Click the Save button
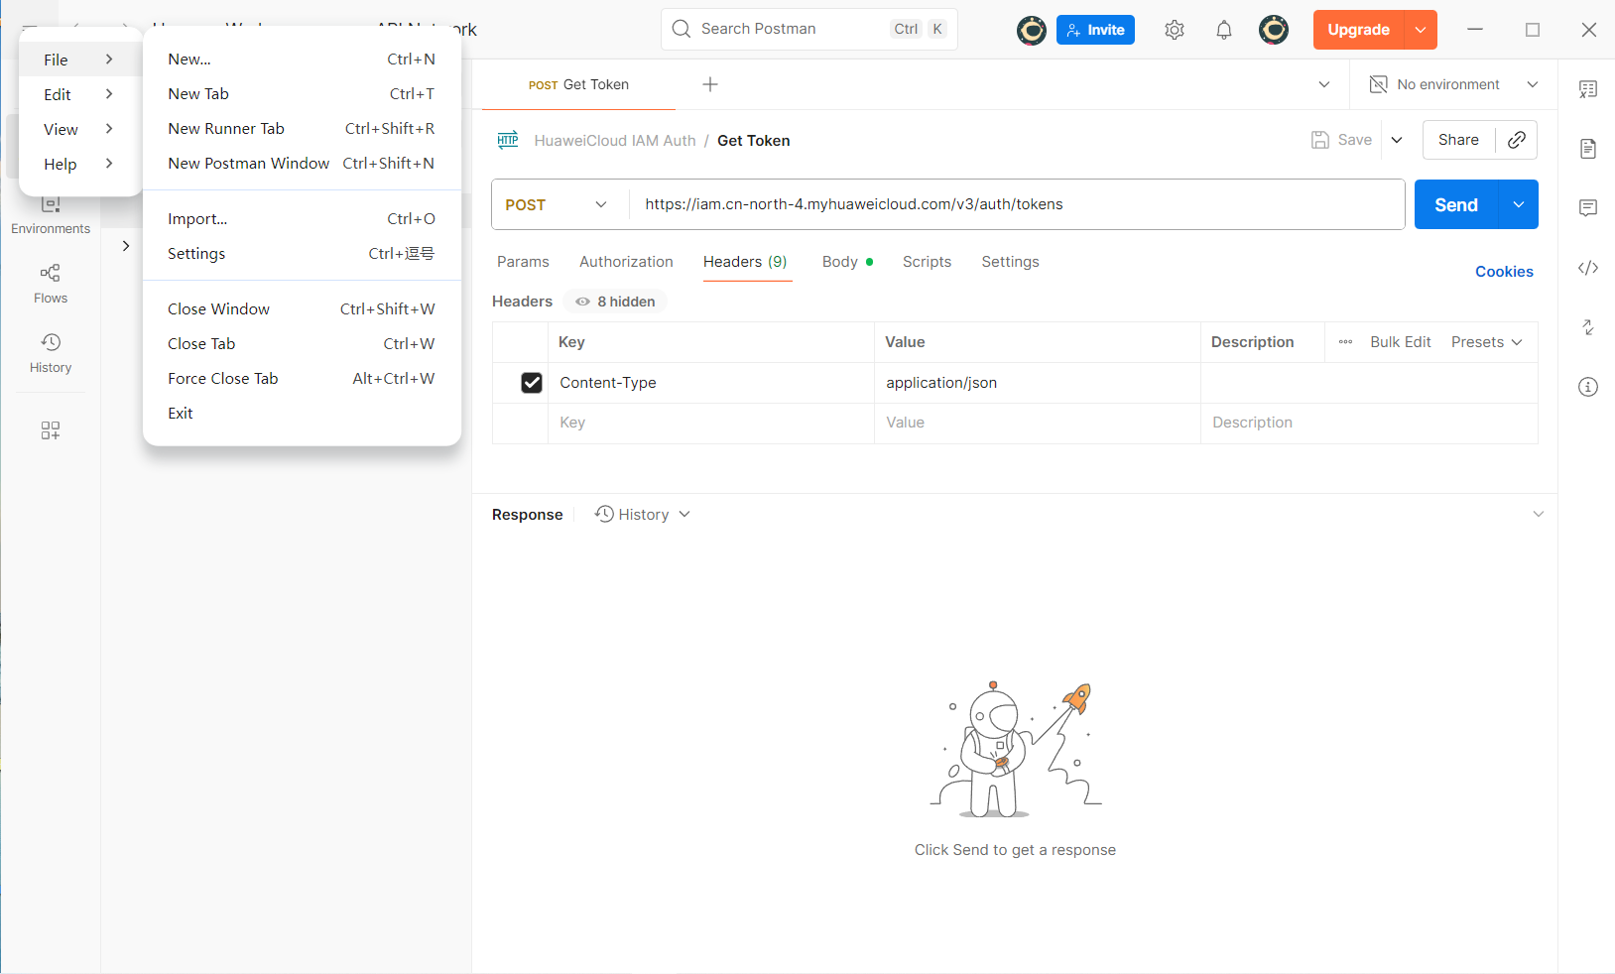Viewport: 1615px width, 974px height. (x=1342, y=140)
